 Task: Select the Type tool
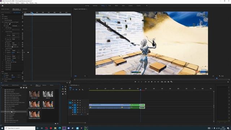tap(65, 94)
